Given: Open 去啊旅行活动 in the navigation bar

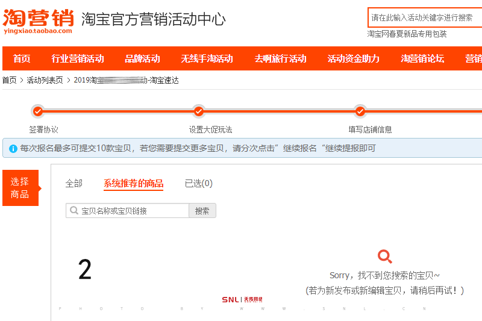Looking at the screenshot, I should (x=280, y=58).
